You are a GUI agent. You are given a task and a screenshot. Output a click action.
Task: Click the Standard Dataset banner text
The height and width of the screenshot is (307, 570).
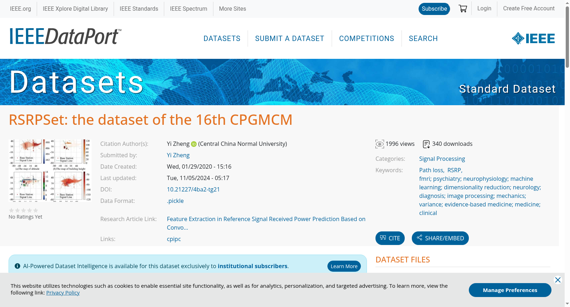point(507,89)
